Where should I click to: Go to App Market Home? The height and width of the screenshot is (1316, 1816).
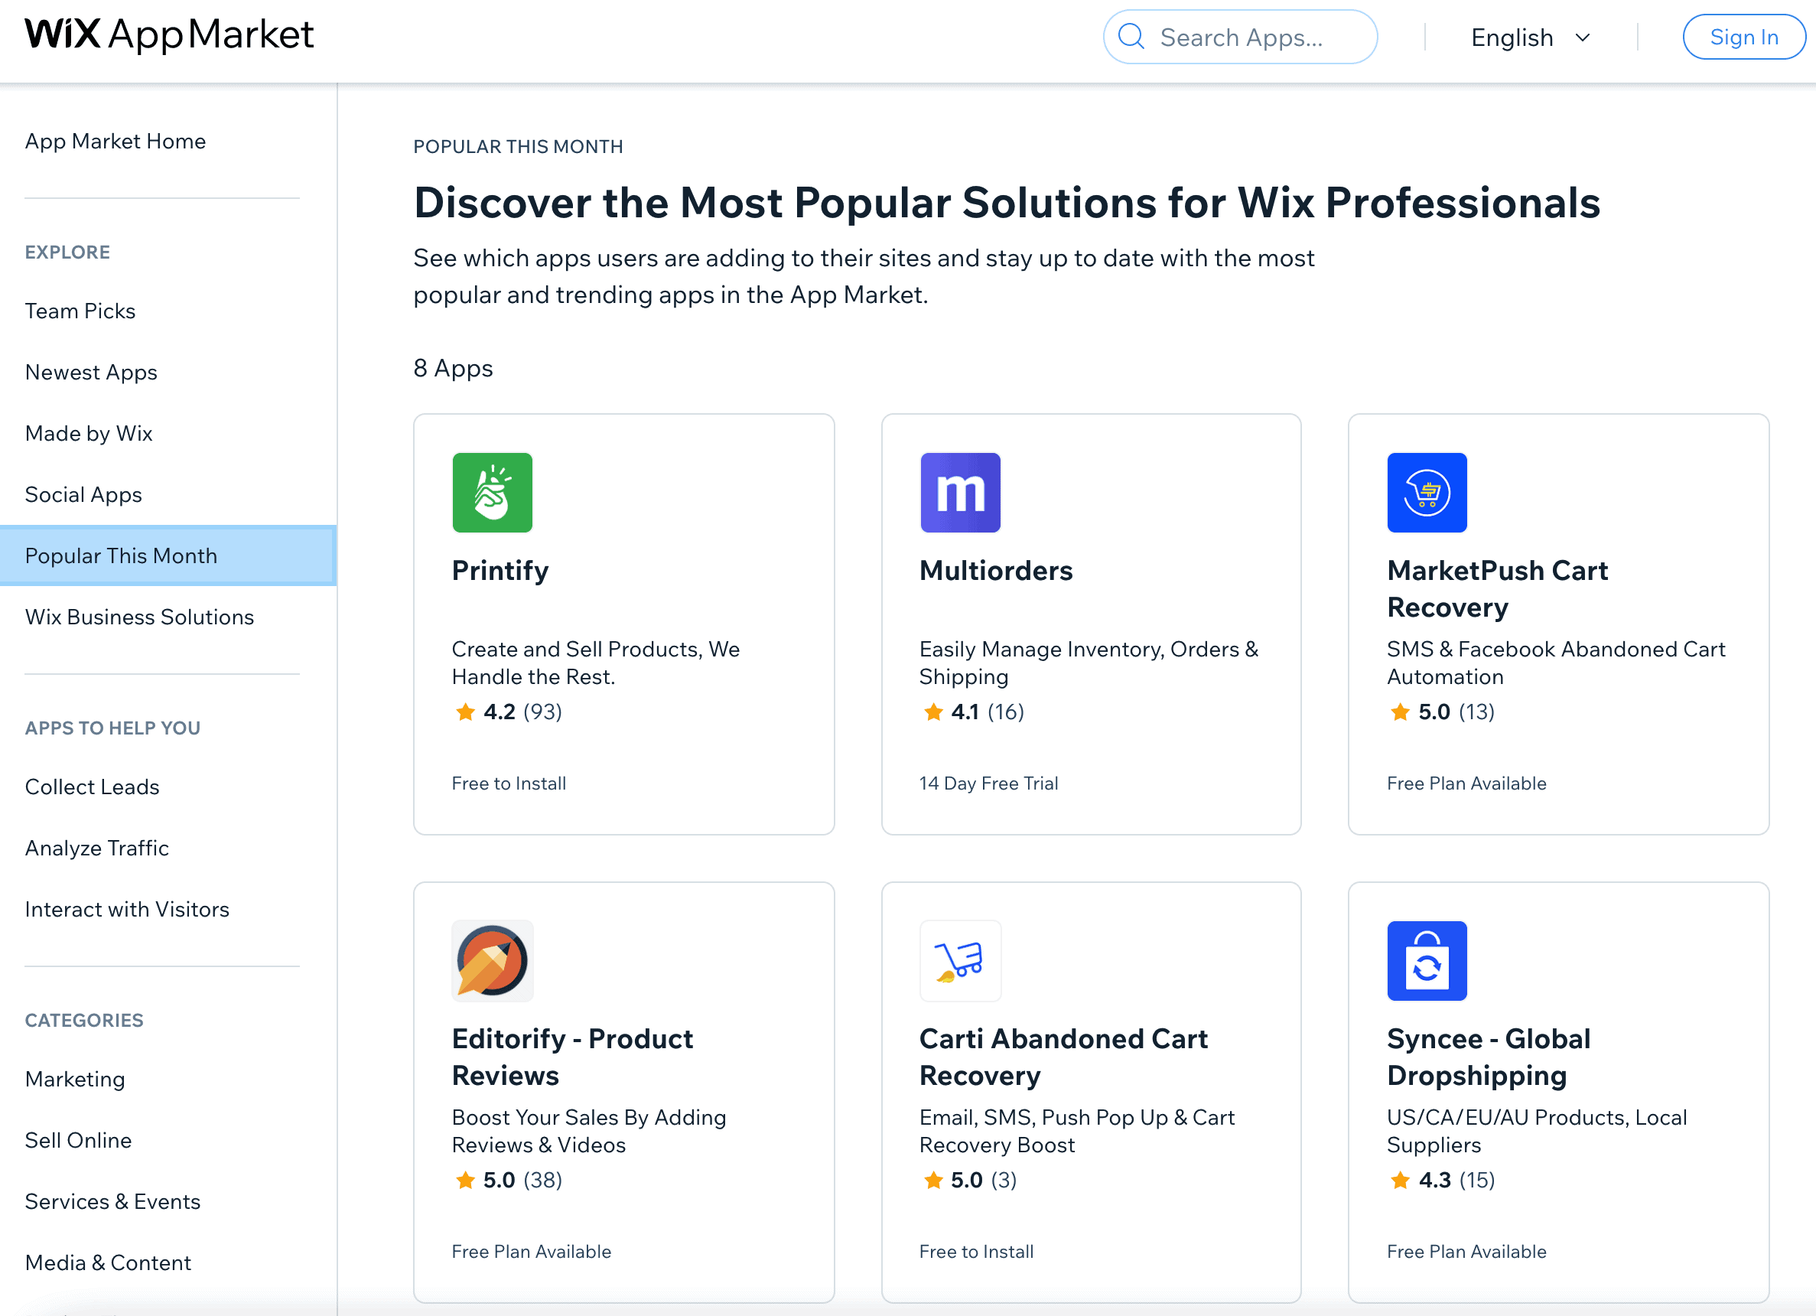point(116,141)
